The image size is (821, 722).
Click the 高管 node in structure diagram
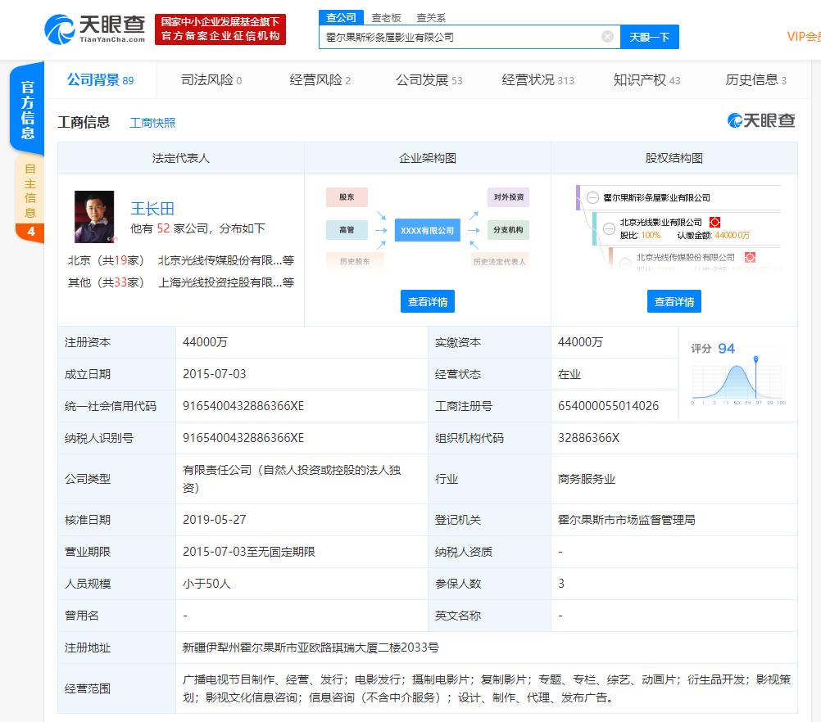(347, 230)
